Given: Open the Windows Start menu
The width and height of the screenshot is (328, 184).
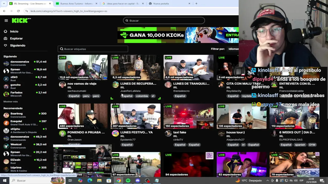Looking at the screenshot, I should pos(4,180).
